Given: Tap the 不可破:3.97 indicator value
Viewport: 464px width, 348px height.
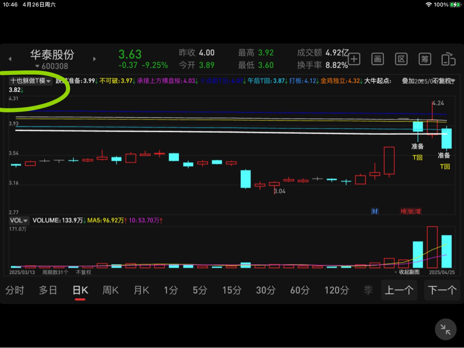Looking at the screenshot, I should pos(117,81).
